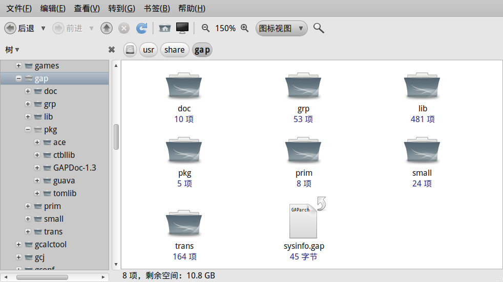Click the Reload icon in toolbar
The width and height of the screenshot is (503, 282).
coord(141,28)
